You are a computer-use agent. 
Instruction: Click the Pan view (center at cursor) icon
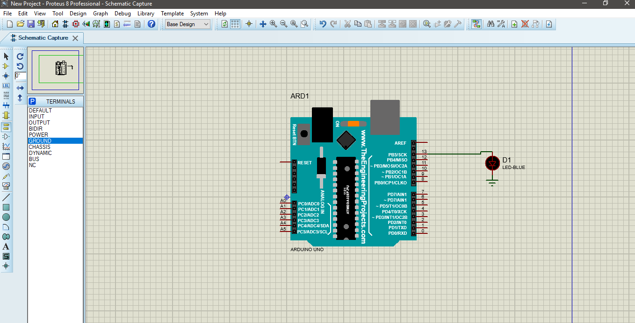pos(263,24)
